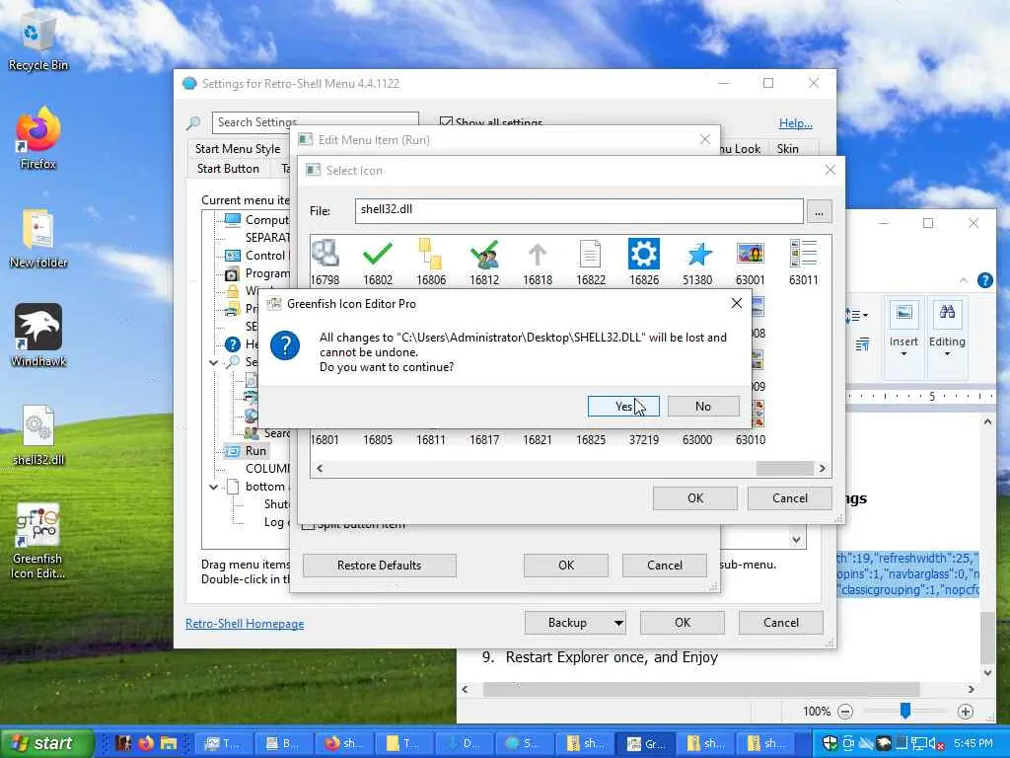Open the Retro-Shell Homepage link
The image size is (1010, 758).
click(245, 624)
